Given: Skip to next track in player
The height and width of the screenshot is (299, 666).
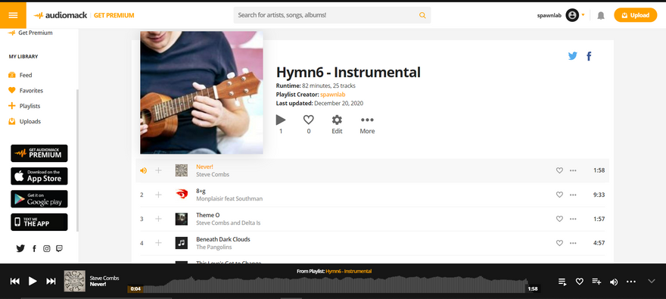Looking at the screenshot, I should point(51,281).
